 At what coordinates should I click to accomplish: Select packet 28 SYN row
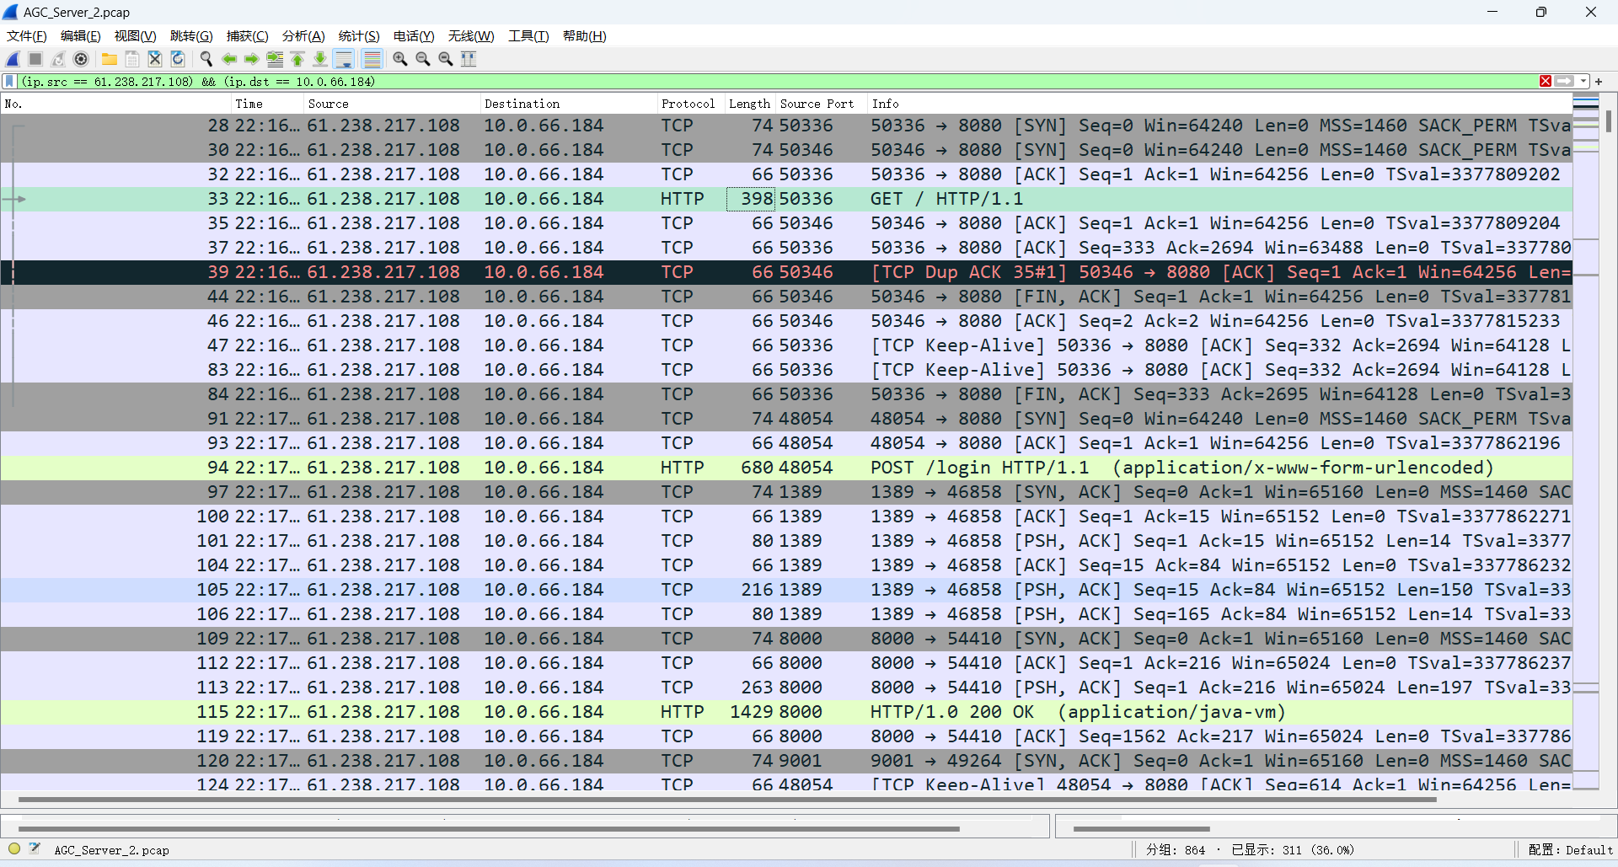coord(786,126)
